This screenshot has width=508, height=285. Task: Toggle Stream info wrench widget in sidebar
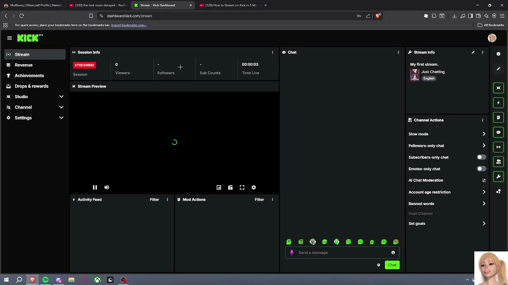(498, 177)
